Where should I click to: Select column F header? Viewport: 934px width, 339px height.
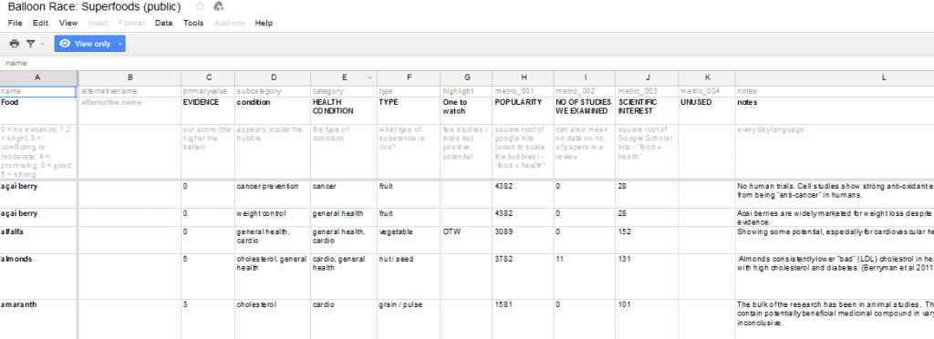[x=409, y=77]
